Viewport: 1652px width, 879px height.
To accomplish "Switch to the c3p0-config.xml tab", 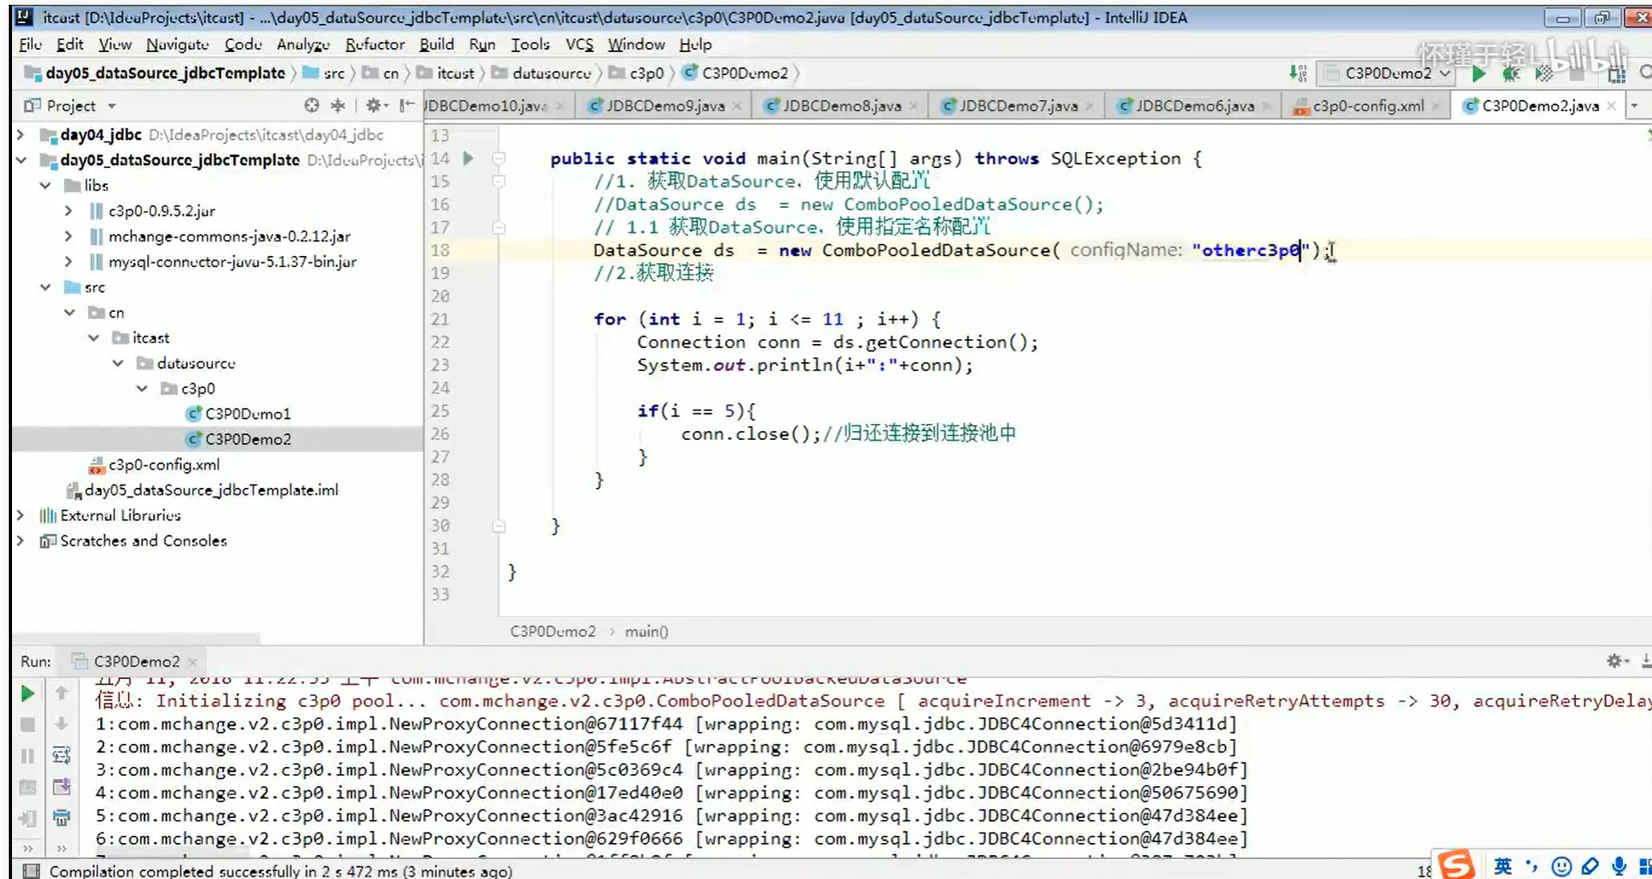I will tap(1367, 106).
